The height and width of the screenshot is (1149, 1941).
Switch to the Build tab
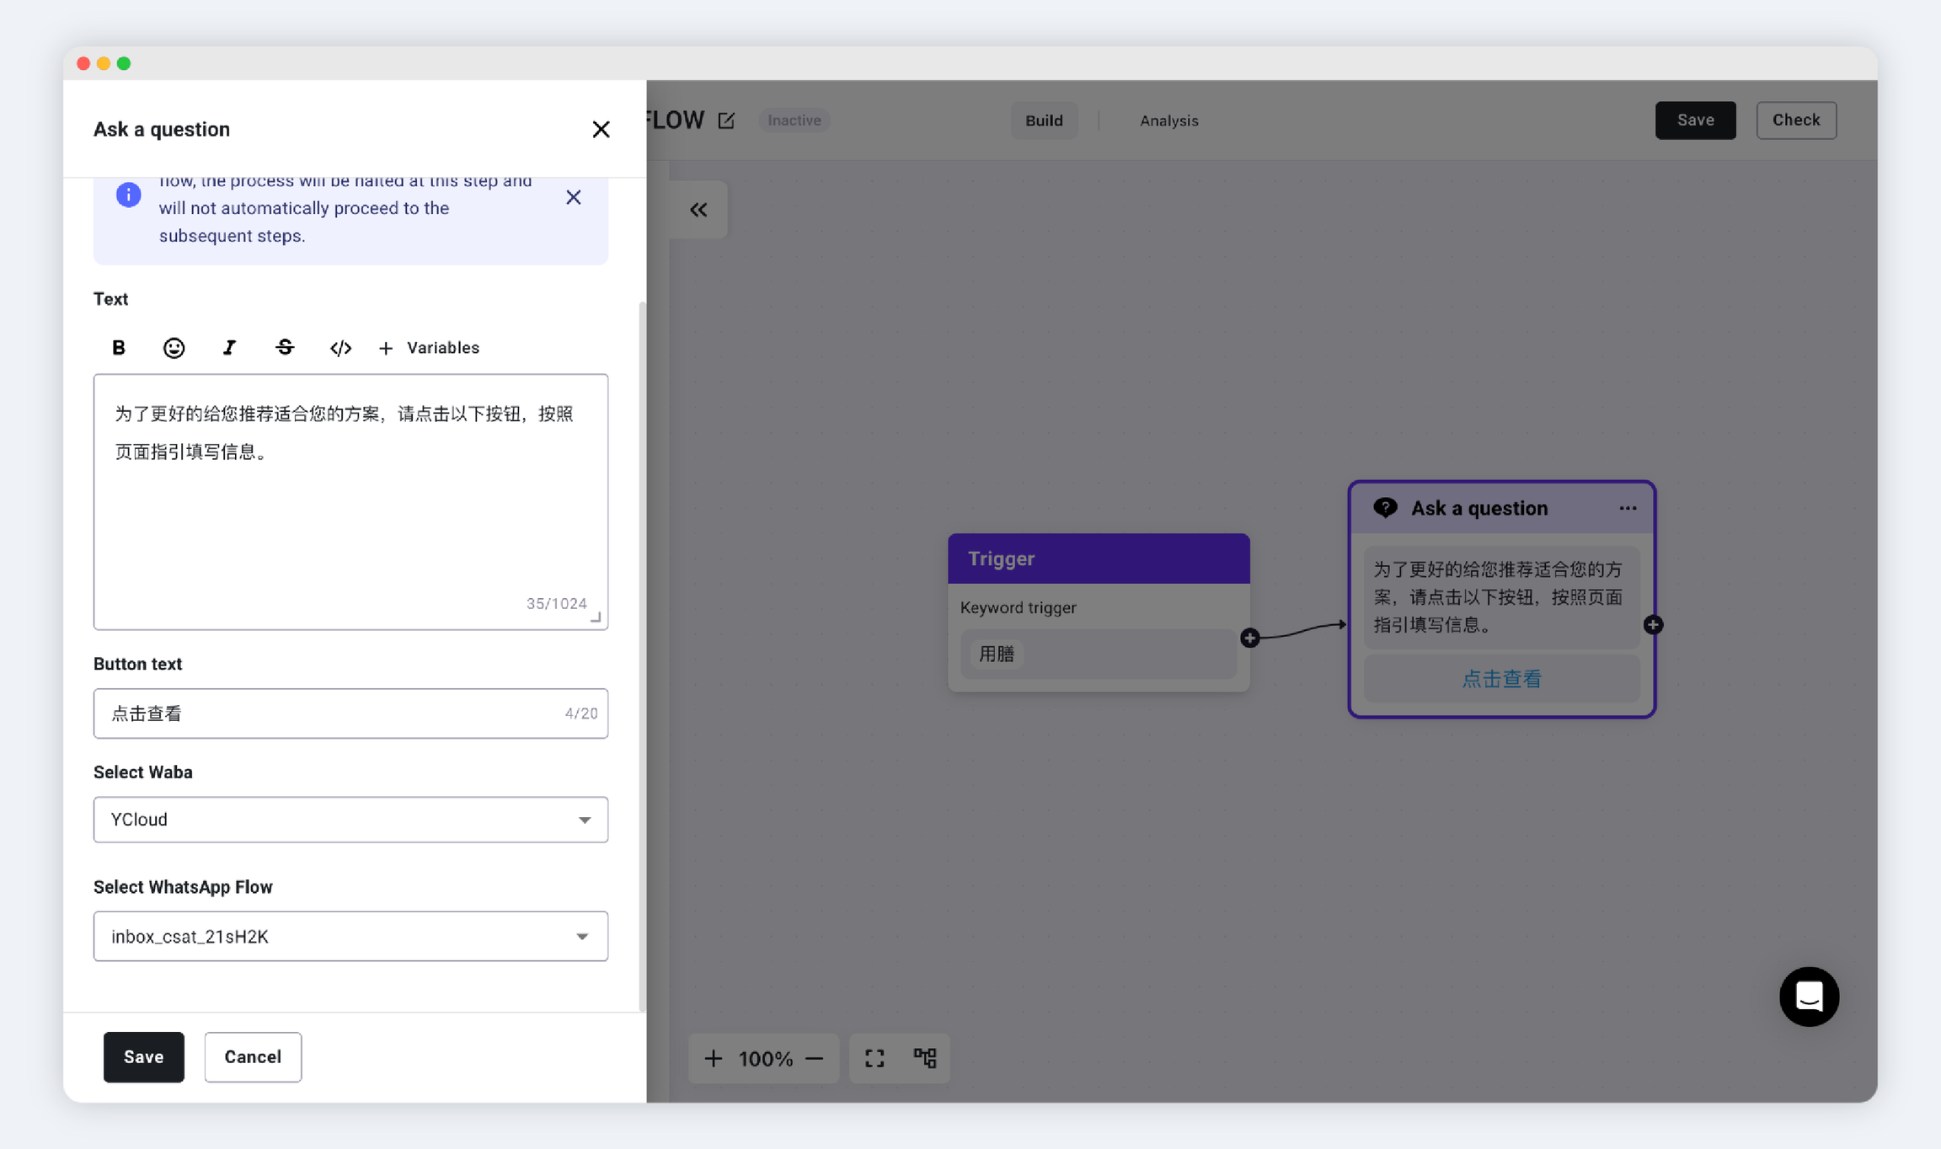[1044, 120]
